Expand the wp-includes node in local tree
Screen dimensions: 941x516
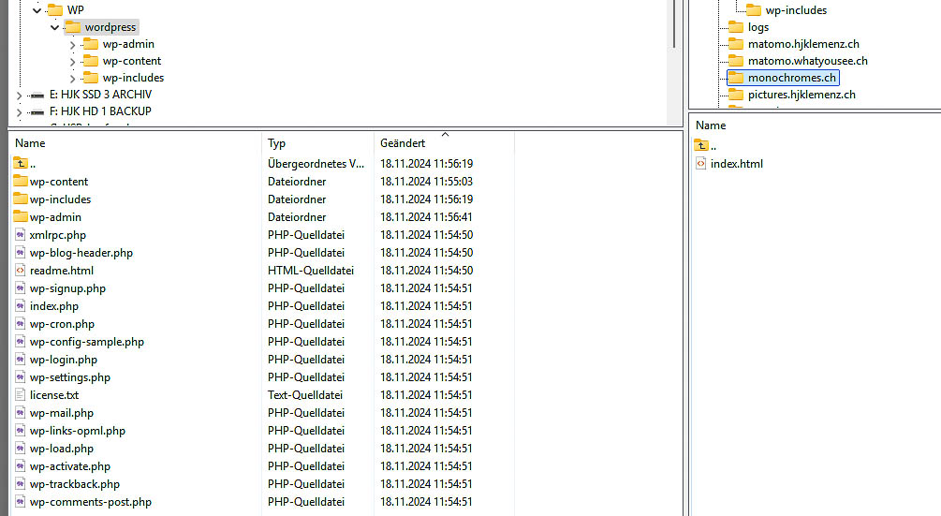[x=73, y=78]
